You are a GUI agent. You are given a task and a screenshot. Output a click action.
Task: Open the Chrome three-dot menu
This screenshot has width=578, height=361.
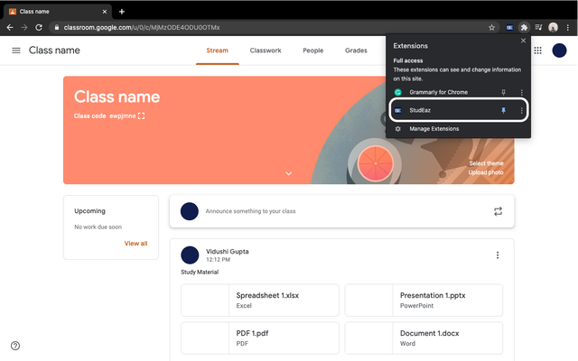pyautogui.click(x=568, y=28)
